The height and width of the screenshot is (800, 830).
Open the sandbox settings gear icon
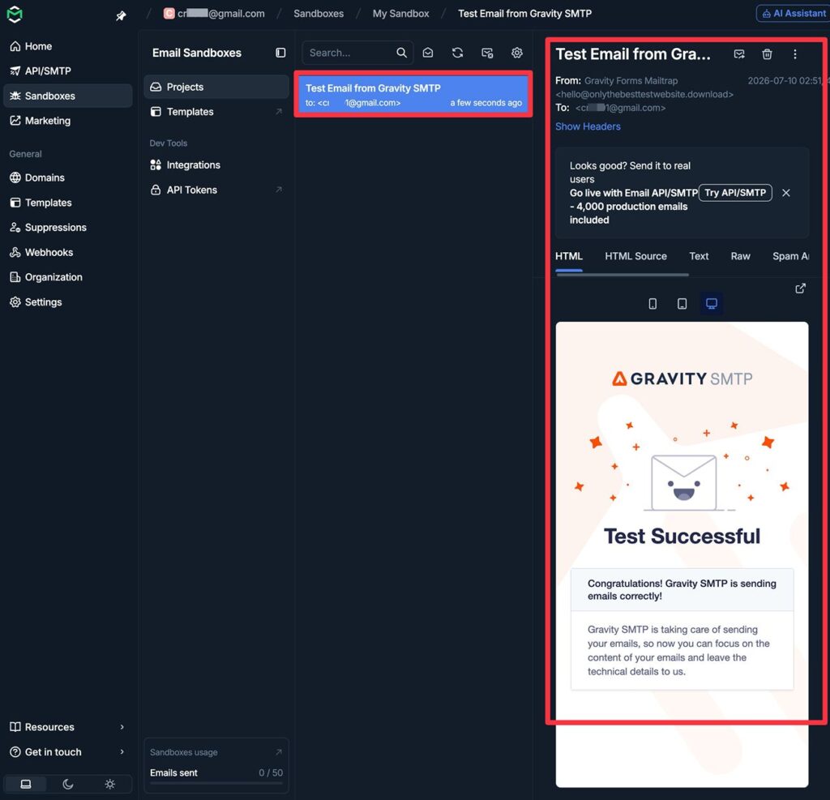pyautogui.click(x=517, y=53)
